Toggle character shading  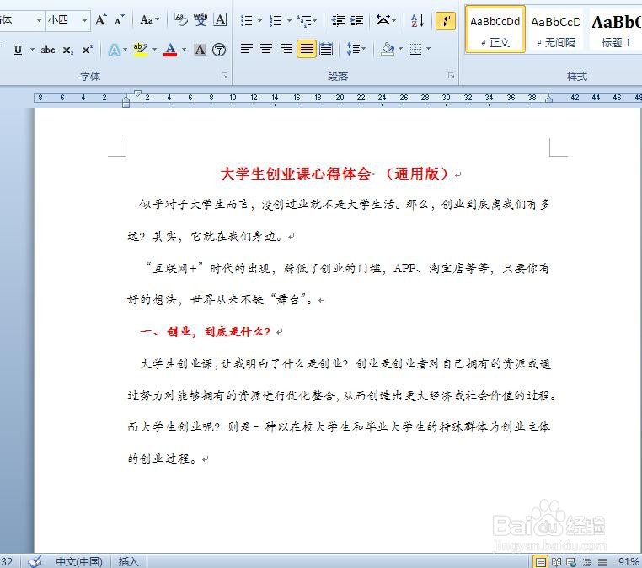pyautogui.click(x=200, y=50)
